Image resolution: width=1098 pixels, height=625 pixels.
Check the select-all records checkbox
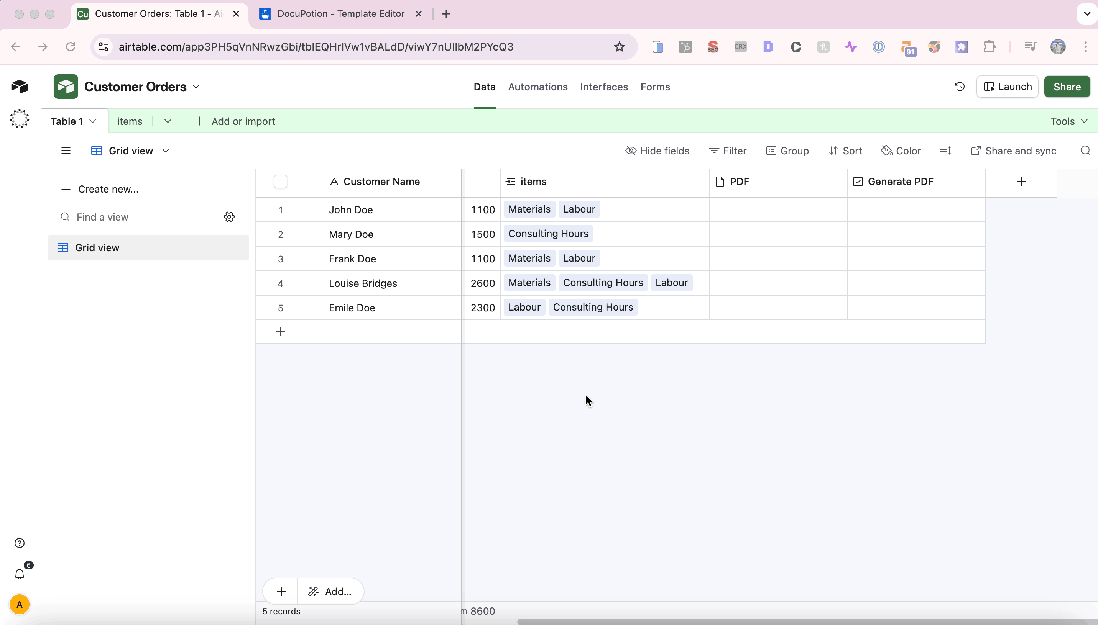[x=280, y=182]
